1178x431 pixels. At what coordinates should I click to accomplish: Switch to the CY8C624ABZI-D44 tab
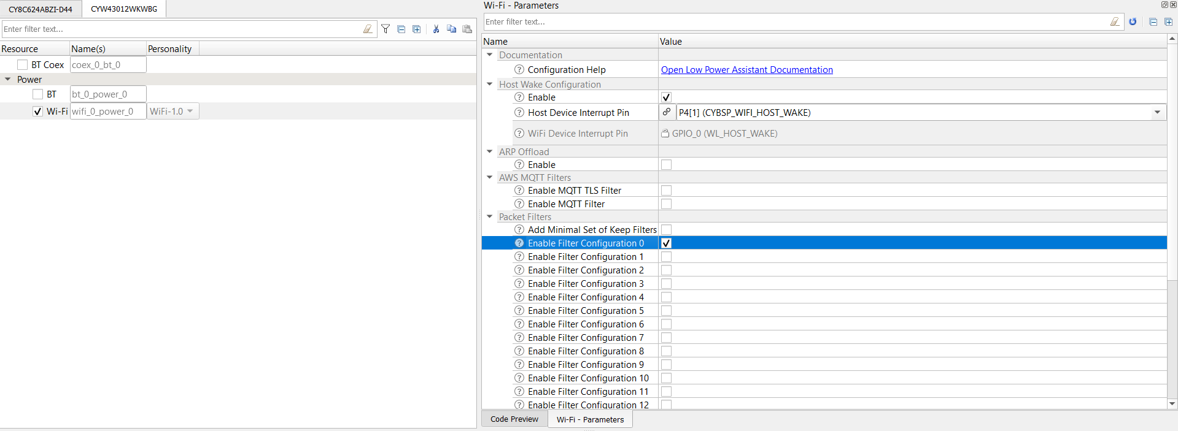click(41, 9)
